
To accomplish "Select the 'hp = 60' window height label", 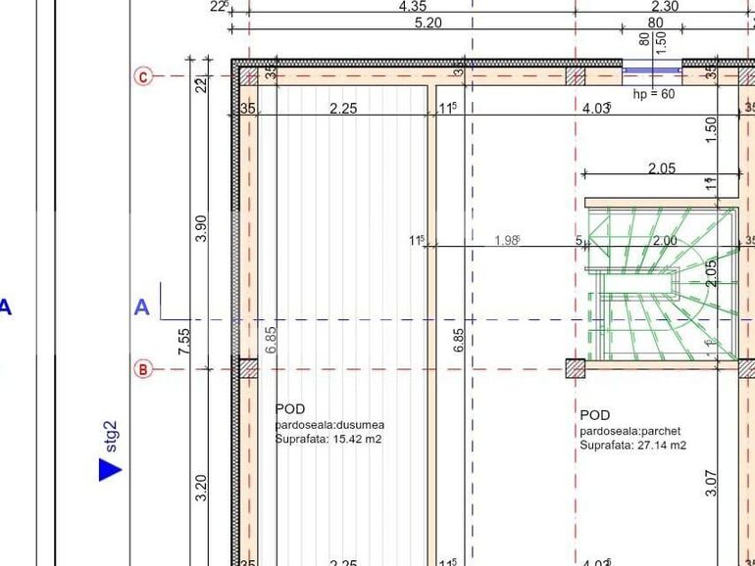I will click(654, 94).
